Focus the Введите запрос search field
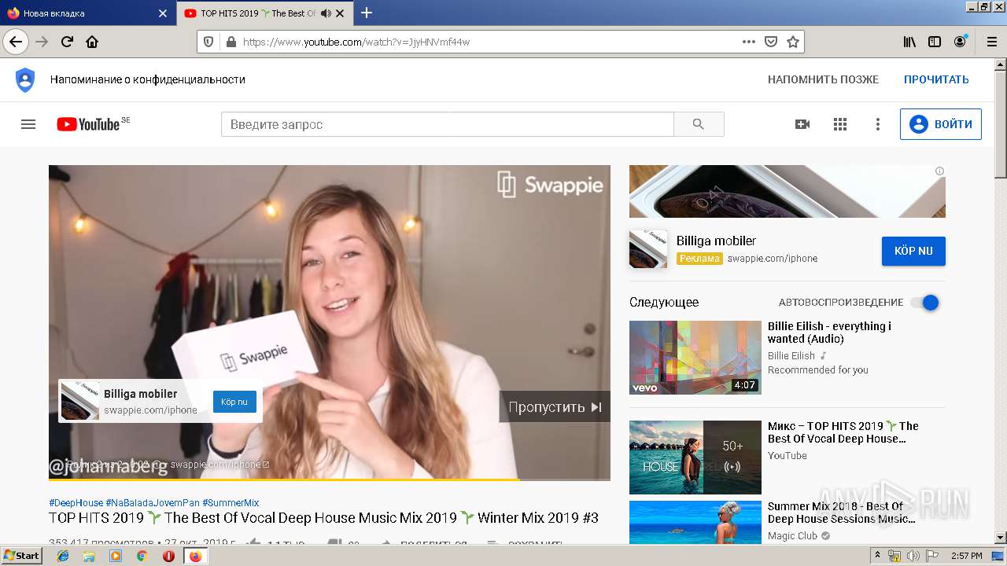The height and width of the screenshot is (566, 1007). pos(447,124)
